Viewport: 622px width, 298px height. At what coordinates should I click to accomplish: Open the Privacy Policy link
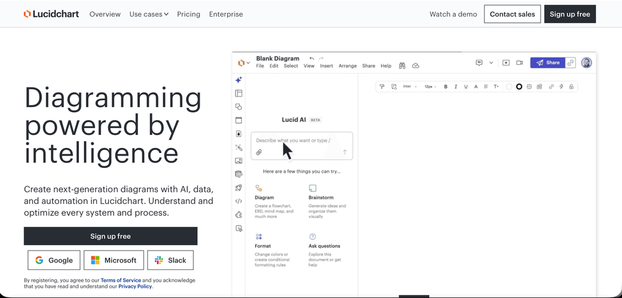pos(135,286)
